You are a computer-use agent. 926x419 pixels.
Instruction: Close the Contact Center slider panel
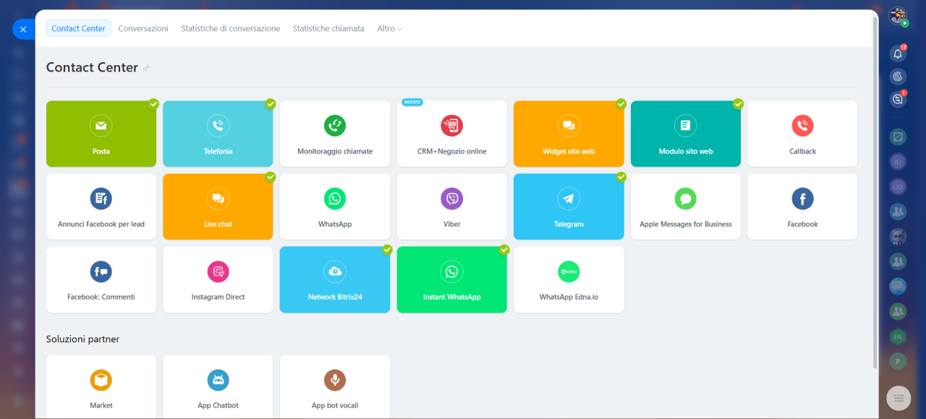coord(23,29)
